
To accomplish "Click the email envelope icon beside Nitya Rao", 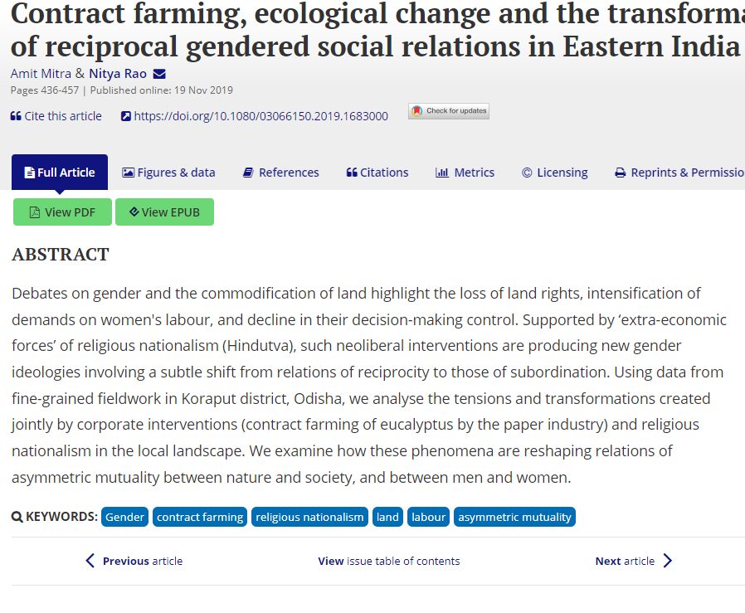I will [160, 74].
